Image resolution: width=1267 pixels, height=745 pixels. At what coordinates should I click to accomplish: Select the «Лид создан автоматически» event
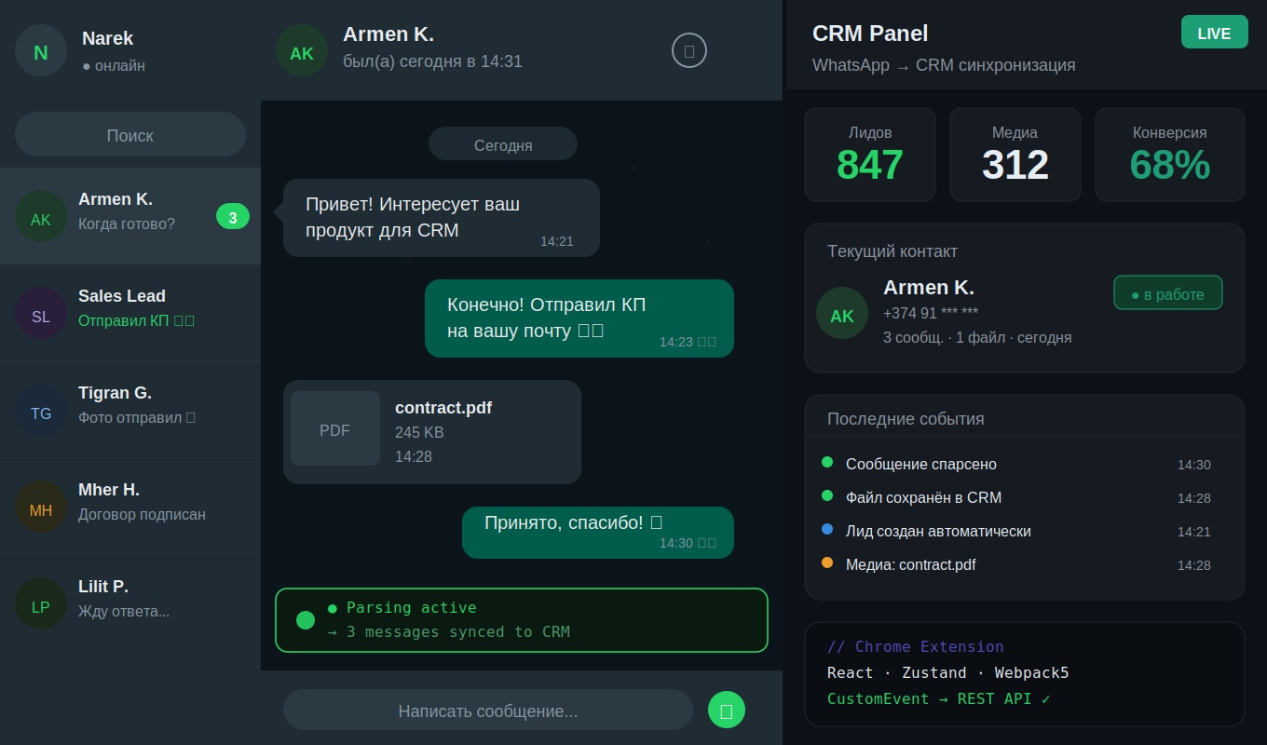tap(1017, 531)
